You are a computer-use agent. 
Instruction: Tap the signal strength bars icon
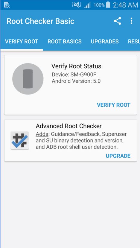[87, 5]
